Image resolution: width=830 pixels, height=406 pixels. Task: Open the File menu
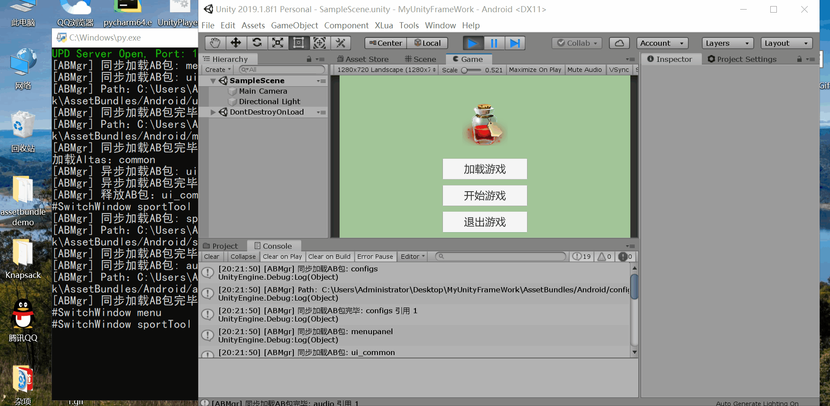[x=208, y=25]
